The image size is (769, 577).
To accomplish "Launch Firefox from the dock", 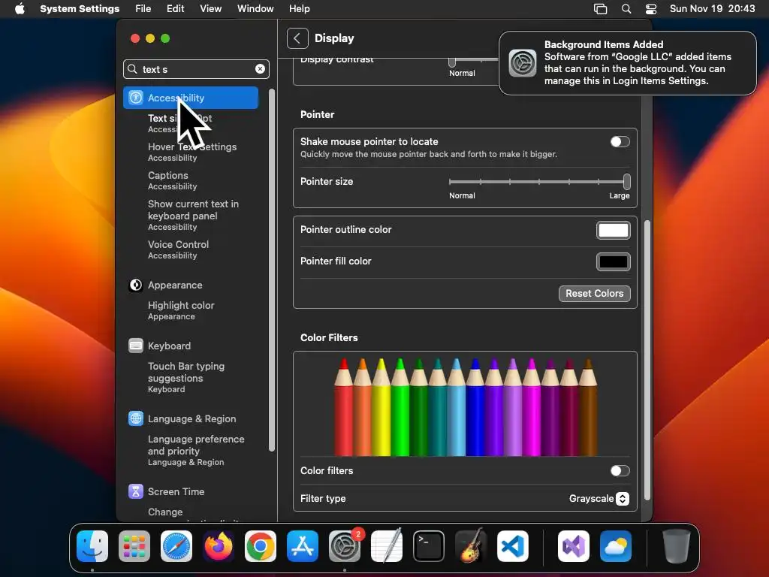I will tap(219, 545).
